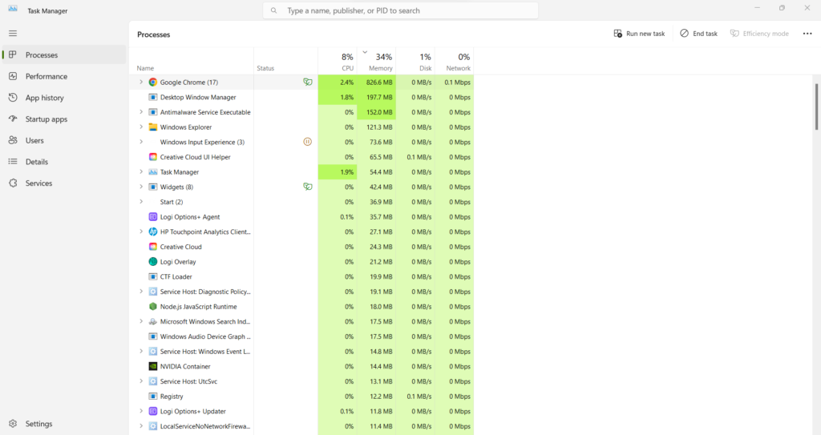The image size is (821, 435).
Task: Expand Microsoft Windows Search Indexer row
Action: 141,321
